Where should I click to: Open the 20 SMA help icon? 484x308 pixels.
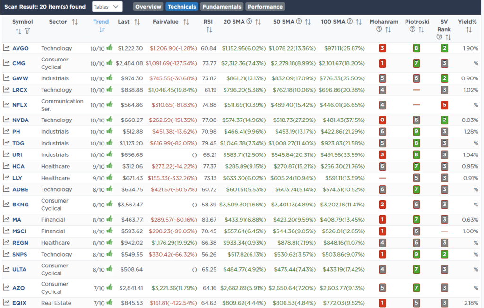point(249,22)
